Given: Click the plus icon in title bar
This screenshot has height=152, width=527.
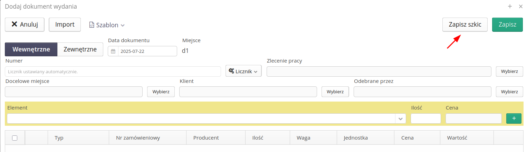Looking at the screenshot, I should coord(510,6).
